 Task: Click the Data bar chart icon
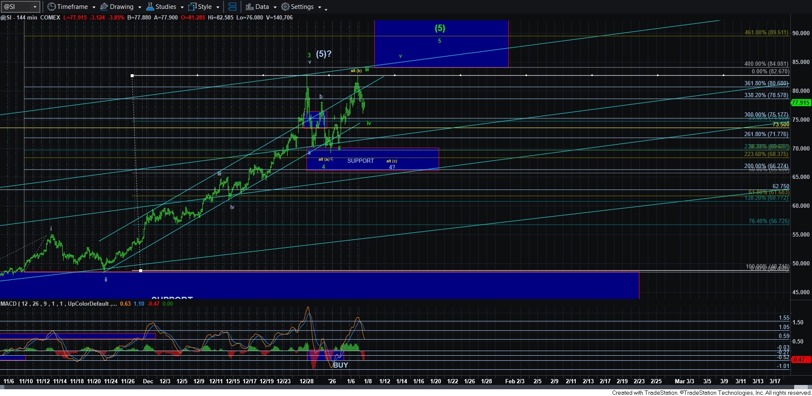249,7
